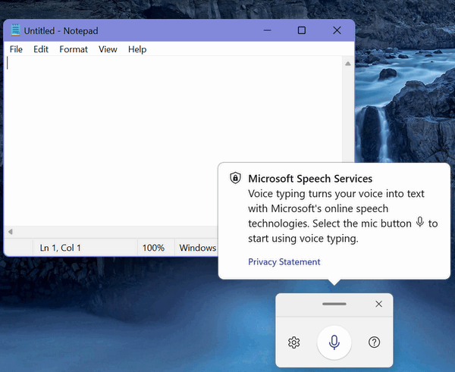Click the 100% zoom status entry
The height and width of the screenshot is (372, 455).
click(153, 248)
